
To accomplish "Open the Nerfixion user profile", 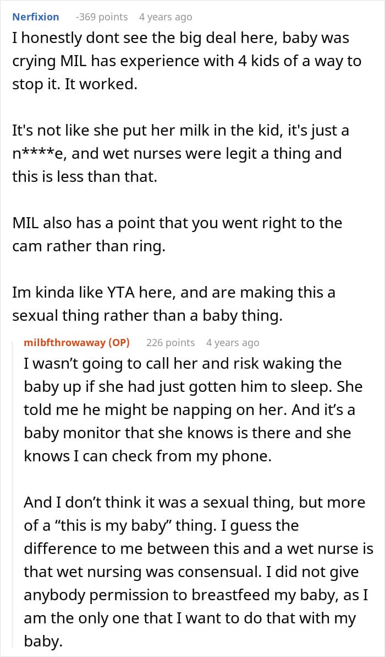I will [36, 17].
